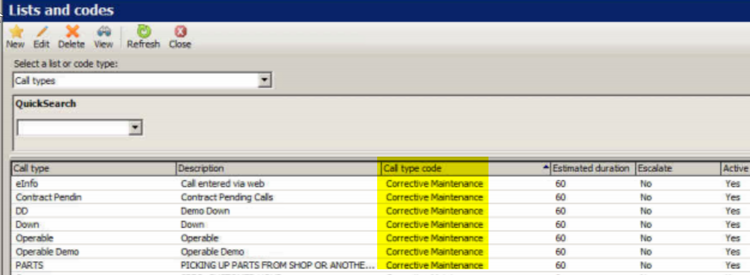The image size is (750, 275).
Task: Click the Delete X icon
Action: (x=72, y=32)
